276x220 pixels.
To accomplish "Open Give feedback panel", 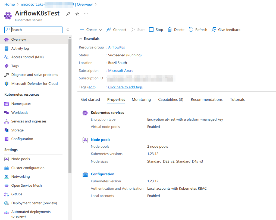I will (x=226, y=30).
